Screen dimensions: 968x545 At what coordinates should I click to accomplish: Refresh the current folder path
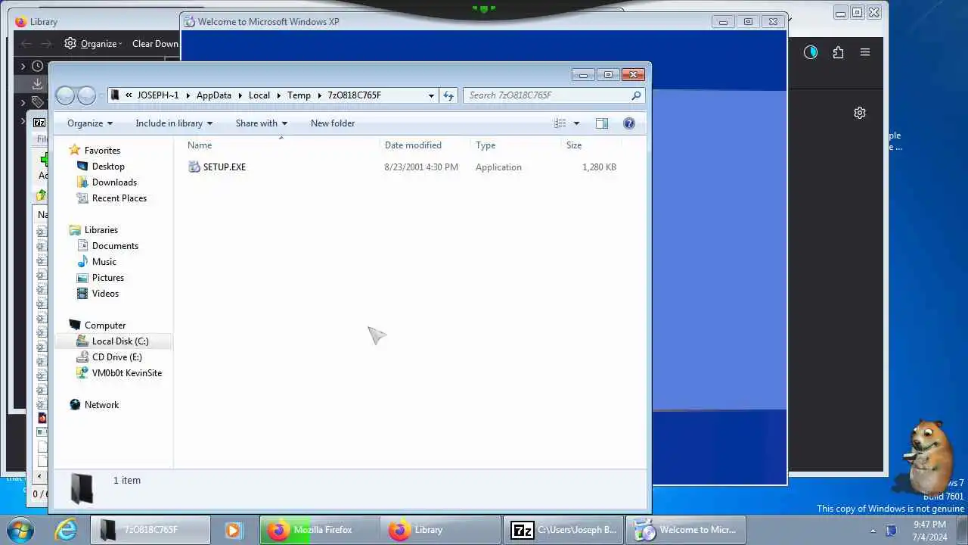tap(448, 95)
